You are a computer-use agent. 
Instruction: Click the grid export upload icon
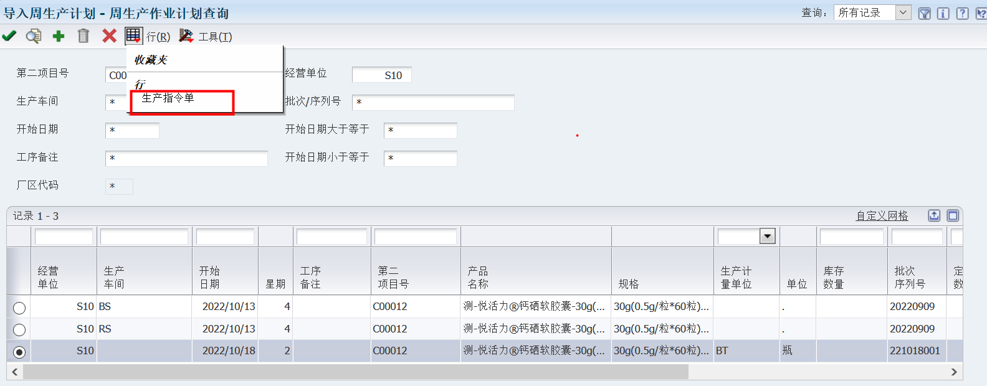coord(934,215)
